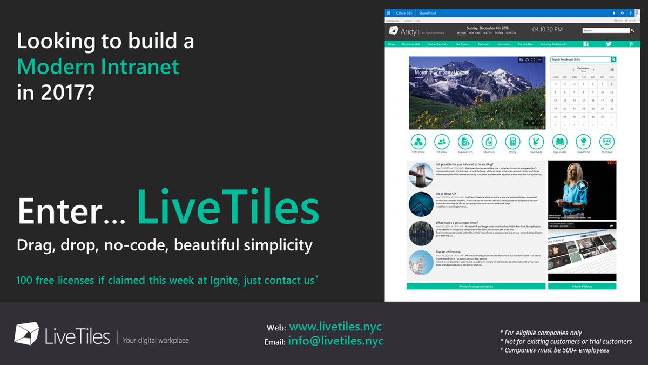Open the NDA Form circle icon
This screenshot has height=365, width=648.
pyautogui.click(x=489, y=142)
